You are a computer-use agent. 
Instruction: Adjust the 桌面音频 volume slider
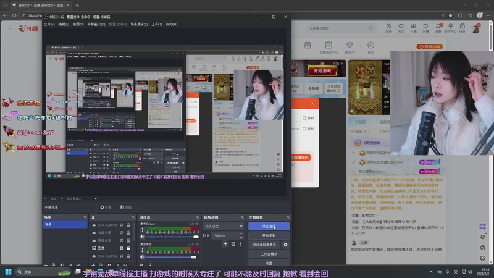coord(172,257)
